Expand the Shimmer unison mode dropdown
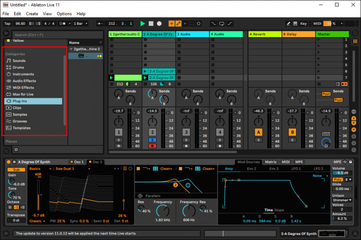 (342, 200)
